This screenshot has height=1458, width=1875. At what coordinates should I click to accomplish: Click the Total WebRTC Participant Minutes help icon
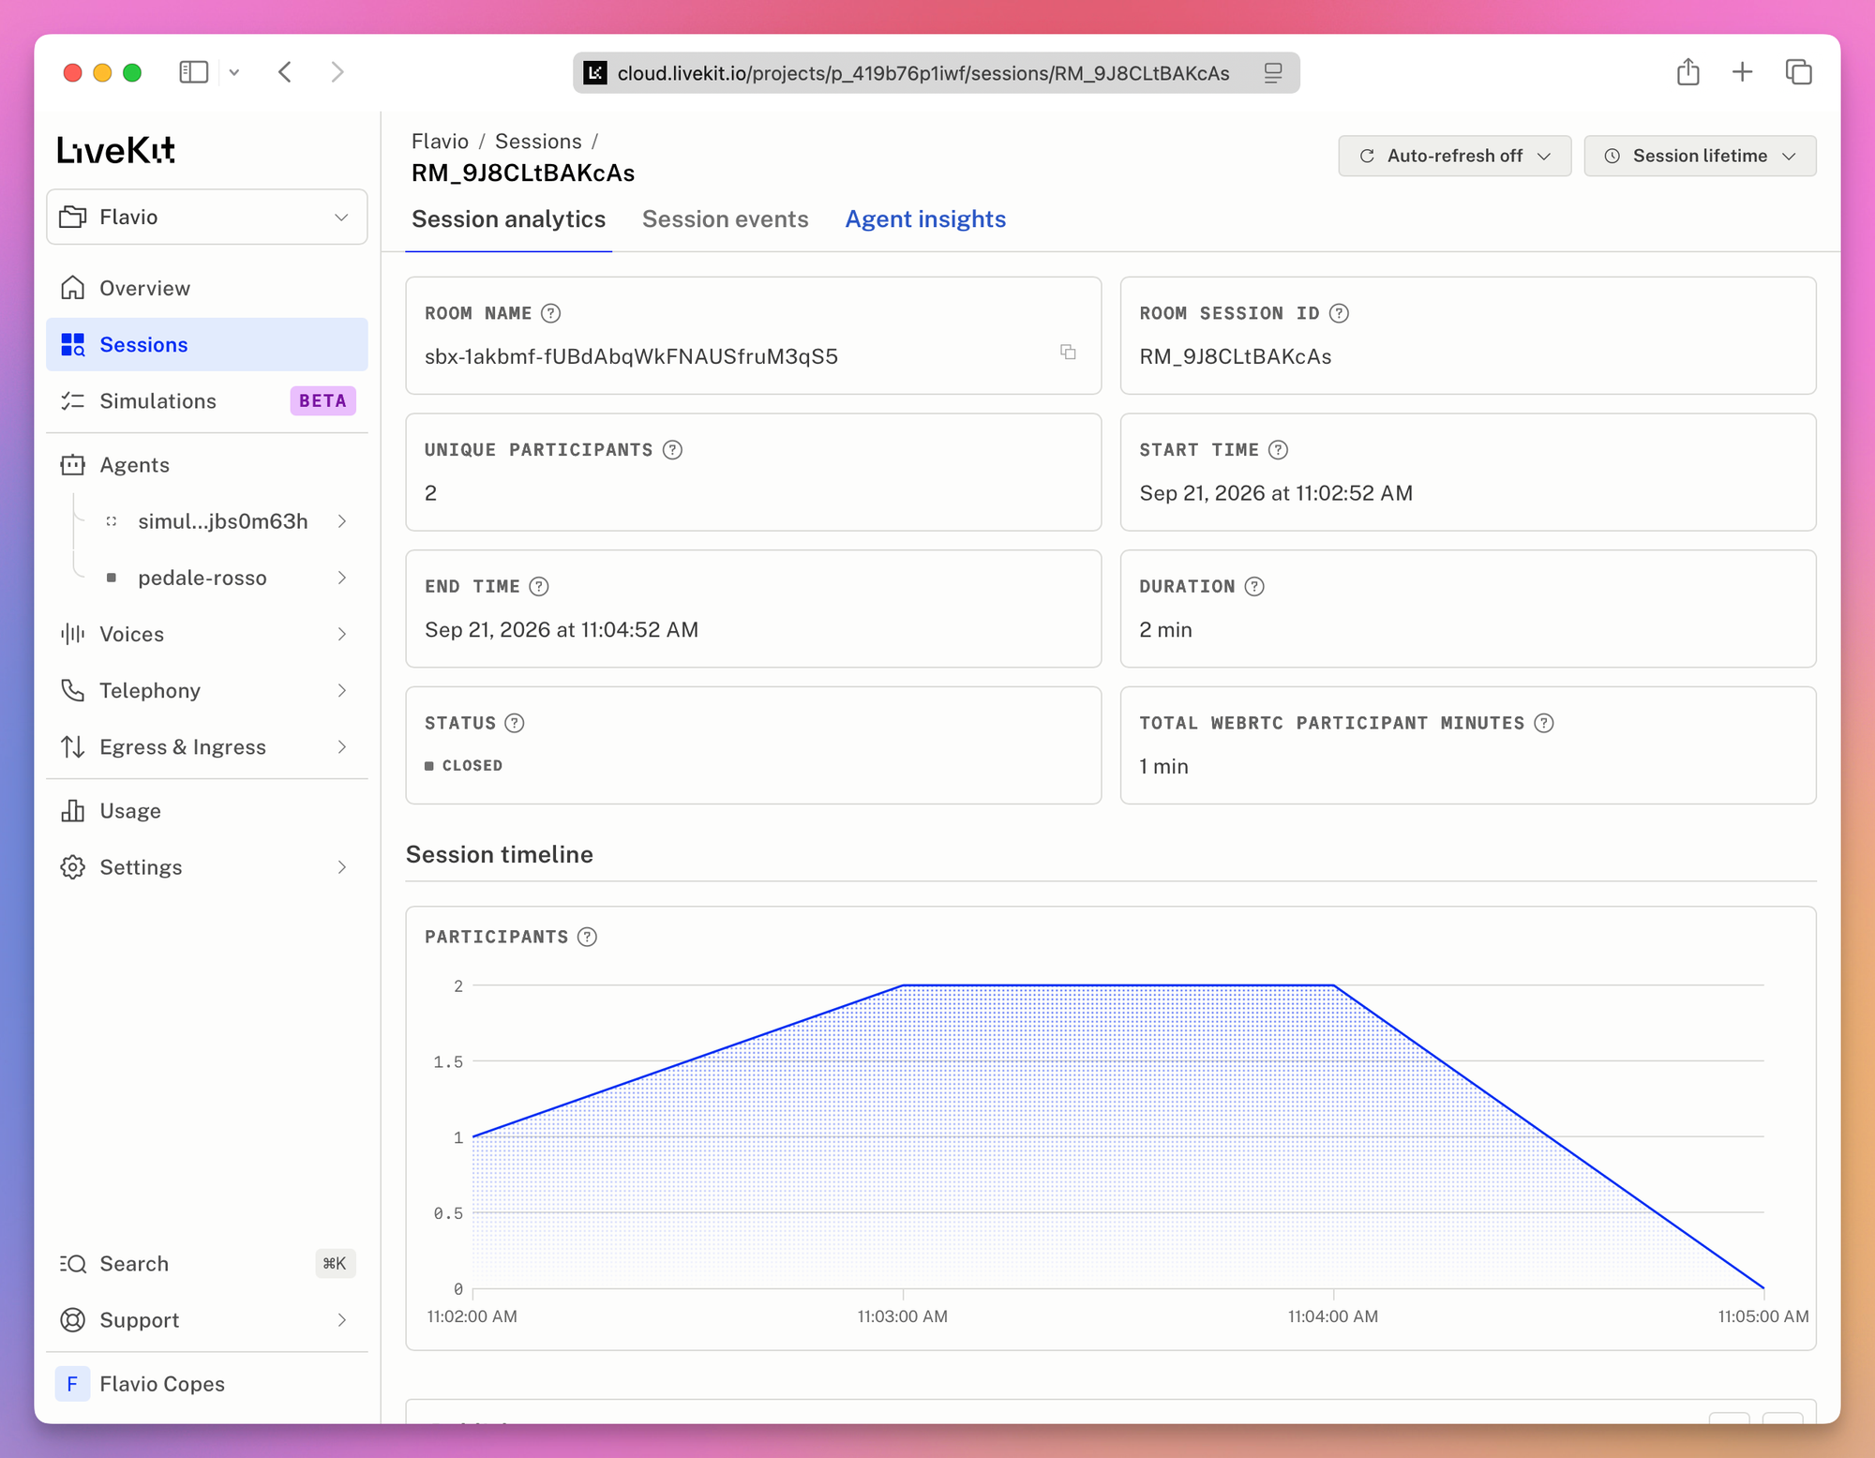[x=1544, y=723]
